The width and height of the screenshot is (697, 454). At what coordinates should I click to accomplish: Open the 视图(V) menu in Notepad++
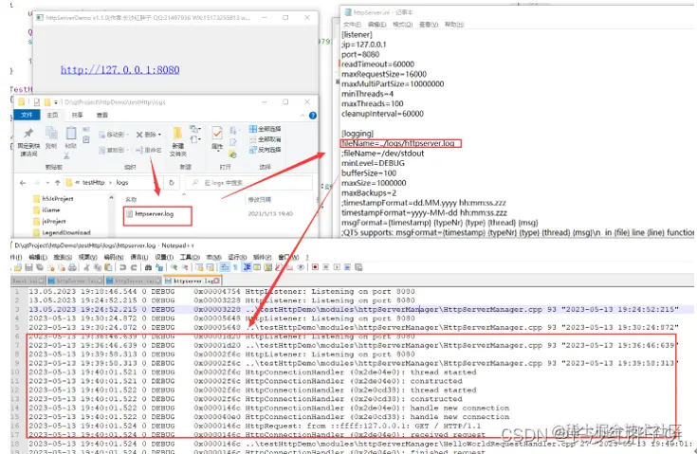click(x=87, y=257)
